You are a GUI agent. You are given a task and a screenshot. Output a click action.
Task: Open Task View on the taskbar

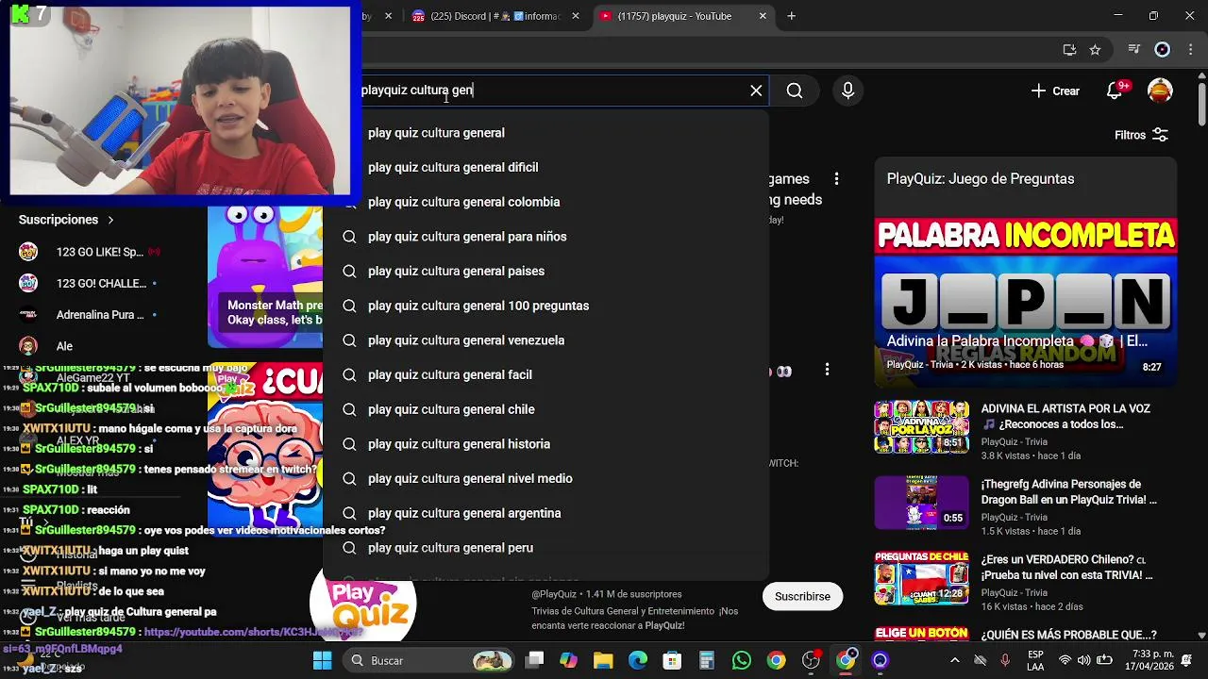point(535,660)
